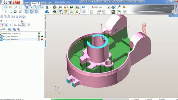Select the arrow pointer selection tool

[x=5, y=12]
